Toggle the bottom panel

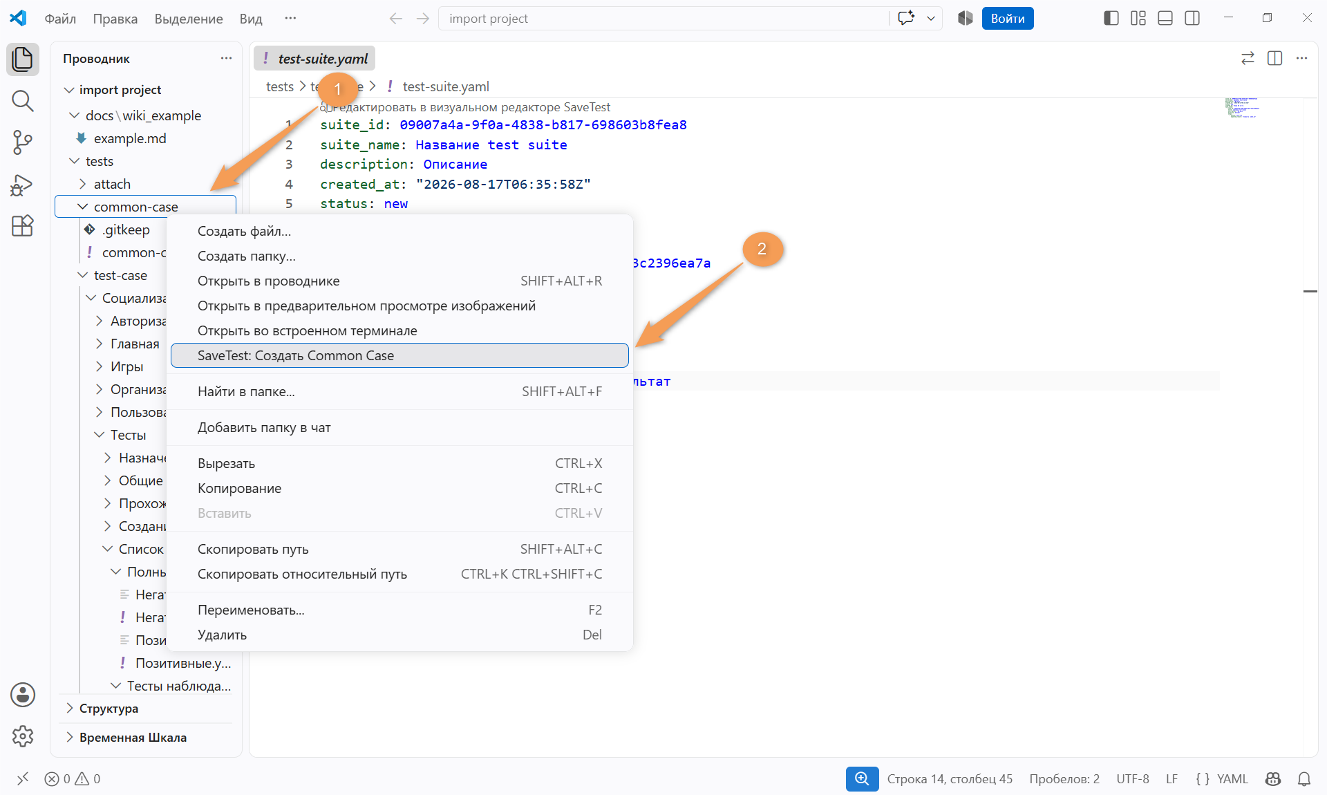1165,19
